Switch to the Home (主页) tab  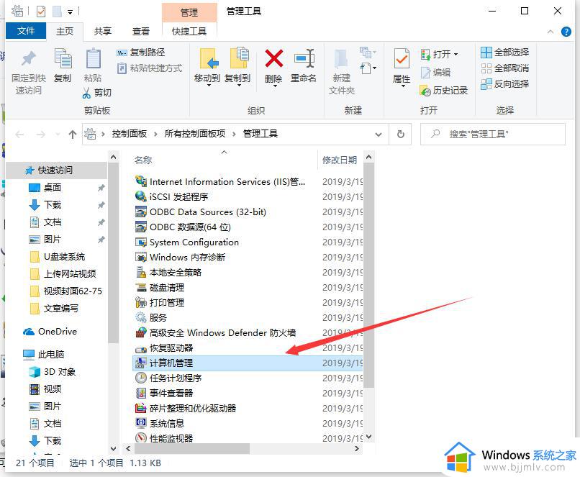coord(65,32)
